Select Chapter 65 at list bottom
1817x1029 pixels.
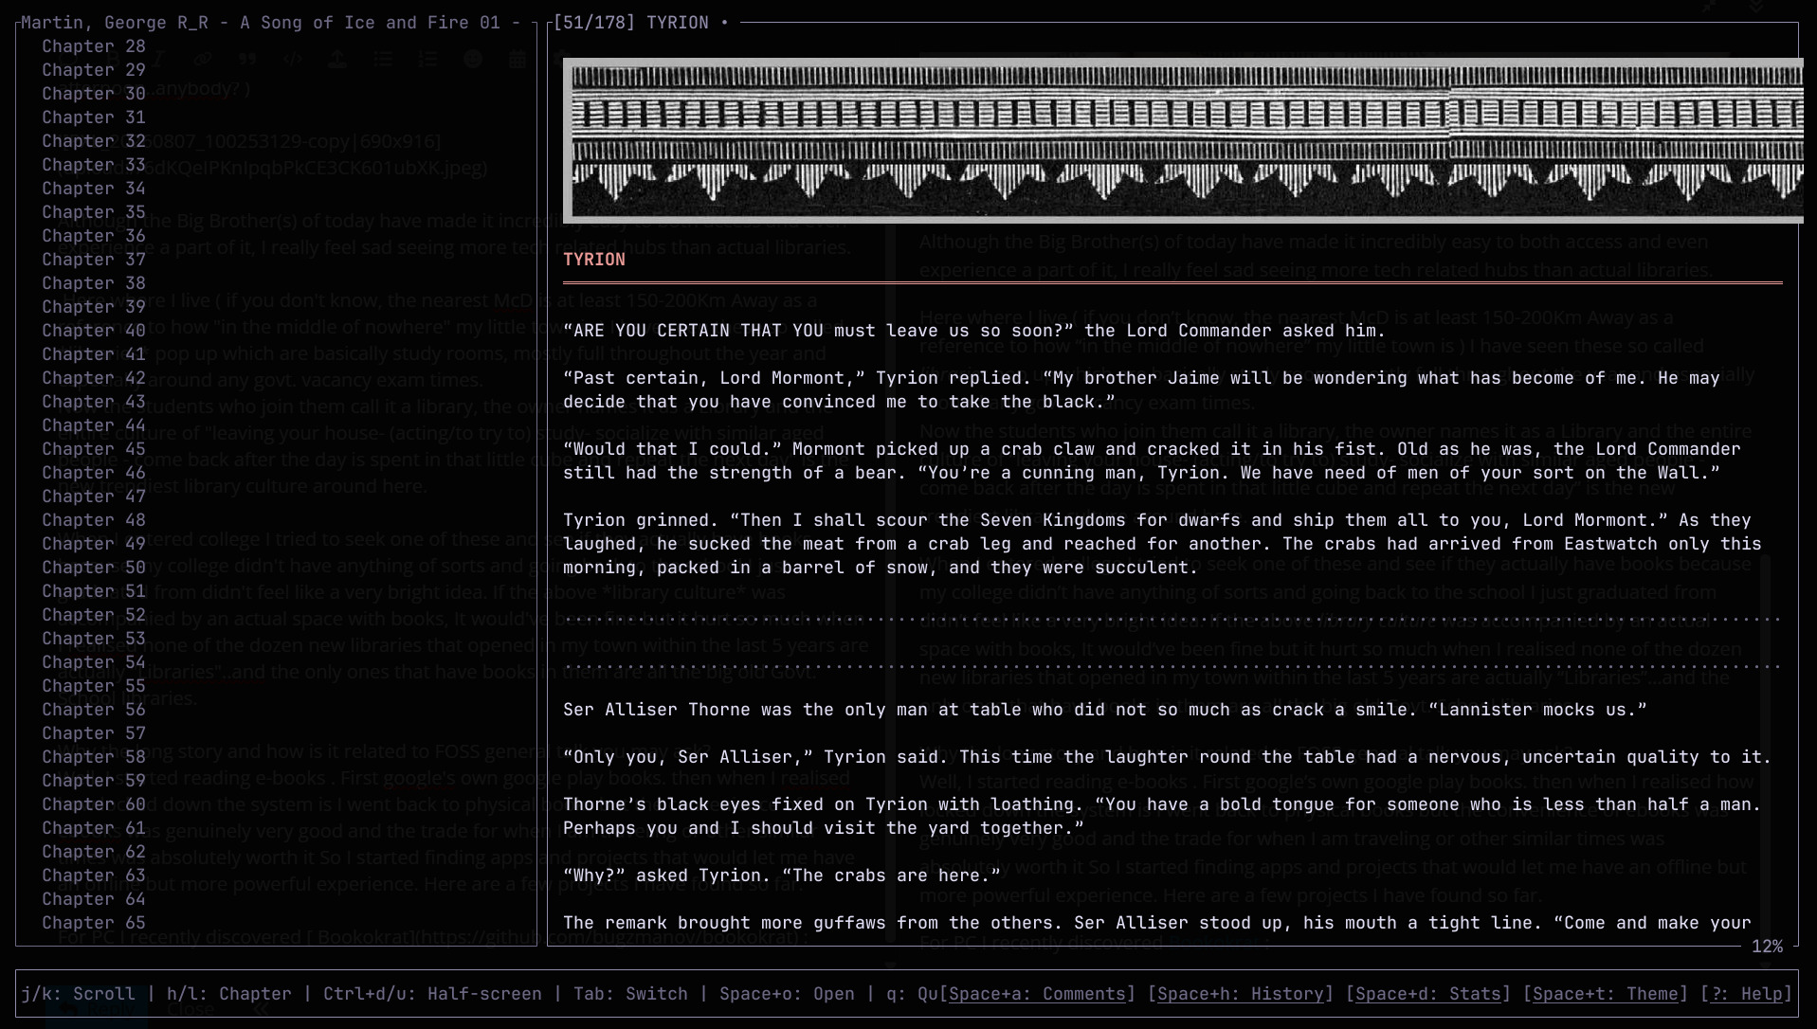coord(94,923)
